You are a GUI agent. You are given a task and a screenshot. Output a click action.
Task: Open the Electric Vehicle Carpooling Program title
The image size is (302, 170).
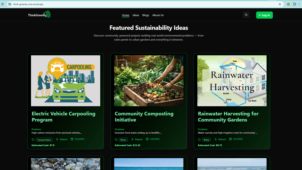point(63,117)
